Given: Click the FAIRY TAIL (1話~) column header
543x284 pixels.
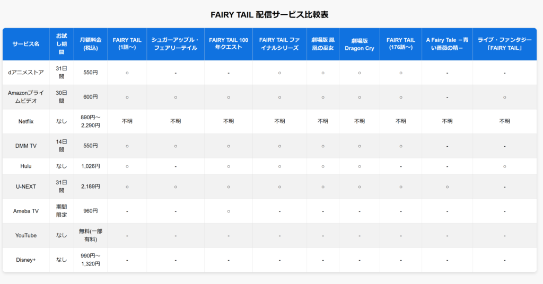Looking at the screenshot, I should [127, 44].
